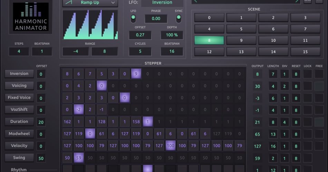Click the active scene 8 button
Image resolution: width=328 pixels, height=172 pixels.
[x=209, y=41]
